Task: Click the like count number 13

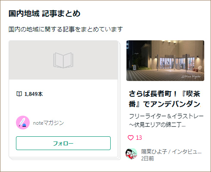Action: point(139,138)
